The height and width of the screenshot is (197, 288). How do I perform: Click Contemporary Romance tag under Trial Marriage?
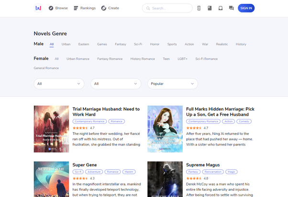pyautogui.click(x=89, y=121)
